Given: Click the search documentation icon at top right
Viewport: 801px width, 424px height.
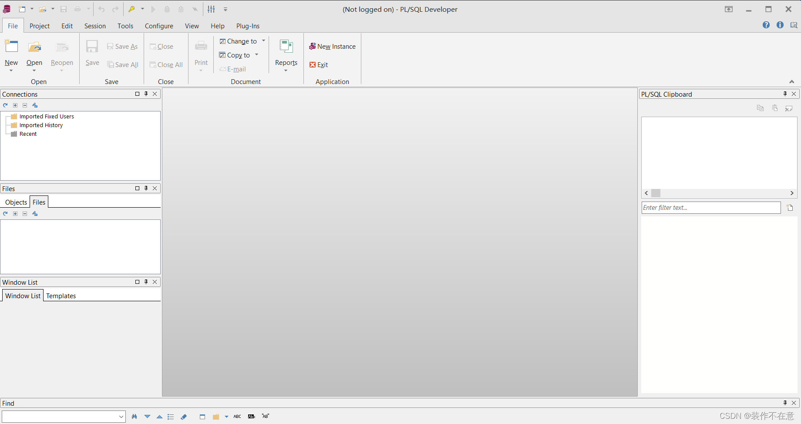Looking at the screenshot, I should [794, 25].
